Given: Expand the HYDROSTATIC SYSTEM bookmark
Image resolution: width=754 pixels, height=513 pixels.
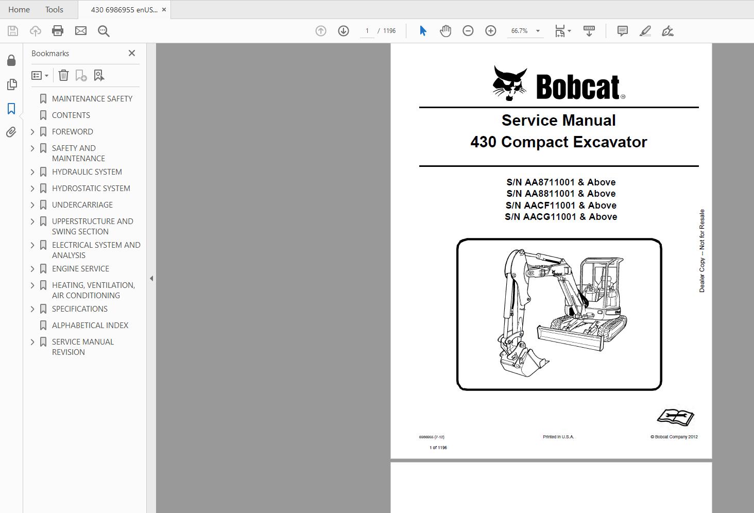Looking at the screenshot, I should (32, 188).
